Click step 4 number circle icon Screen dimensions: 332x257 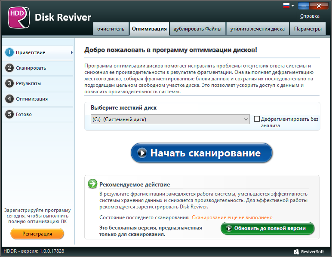pyautogui.click(x=9, y=99)
